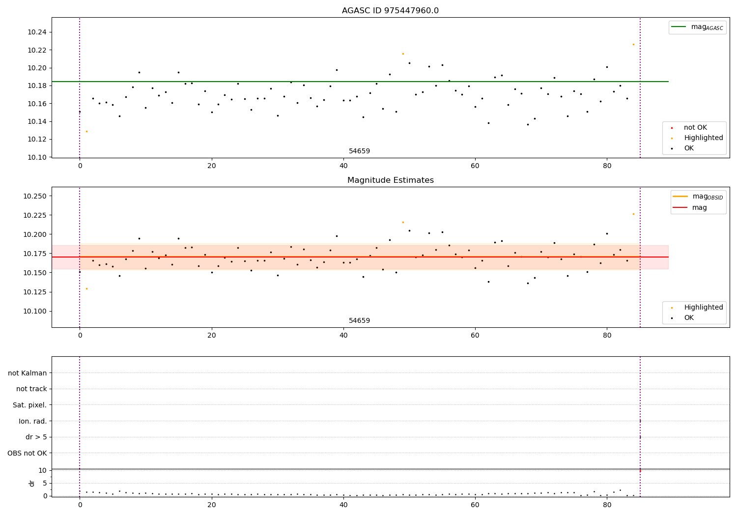Click the '10.250' y-tick in the middle plot
Screen dimensions: 737x516
coord(35,196)
